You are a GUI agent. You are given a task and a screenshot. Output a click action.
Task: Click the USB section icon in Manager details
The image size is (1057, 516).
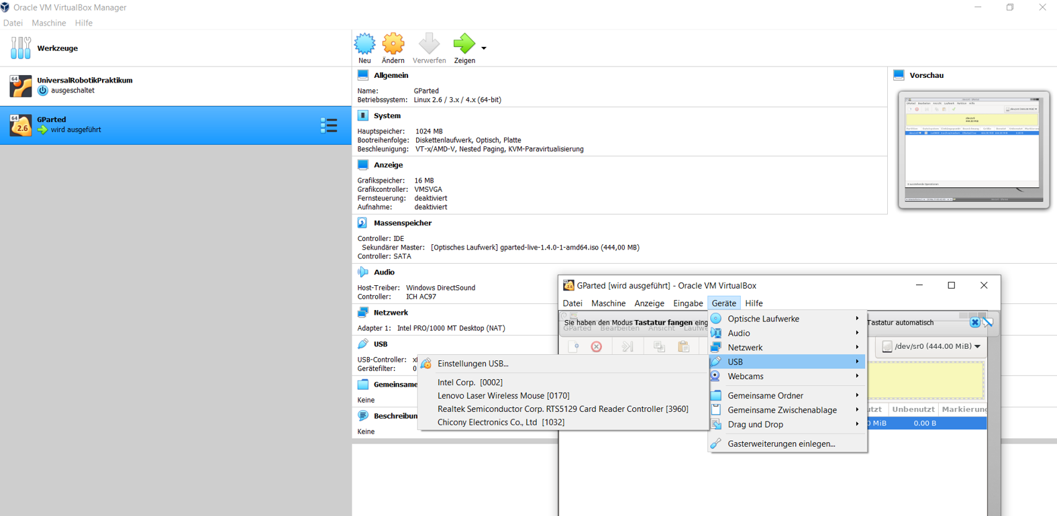pyautogui.click(x=363, y=344)
